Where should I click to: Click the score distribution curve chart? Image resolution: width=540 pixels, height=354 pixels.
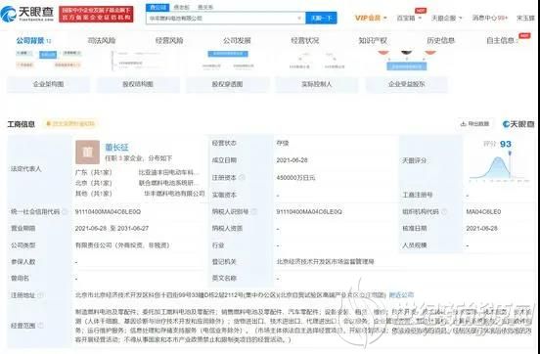pyautogui.click(x=499, y=168)
